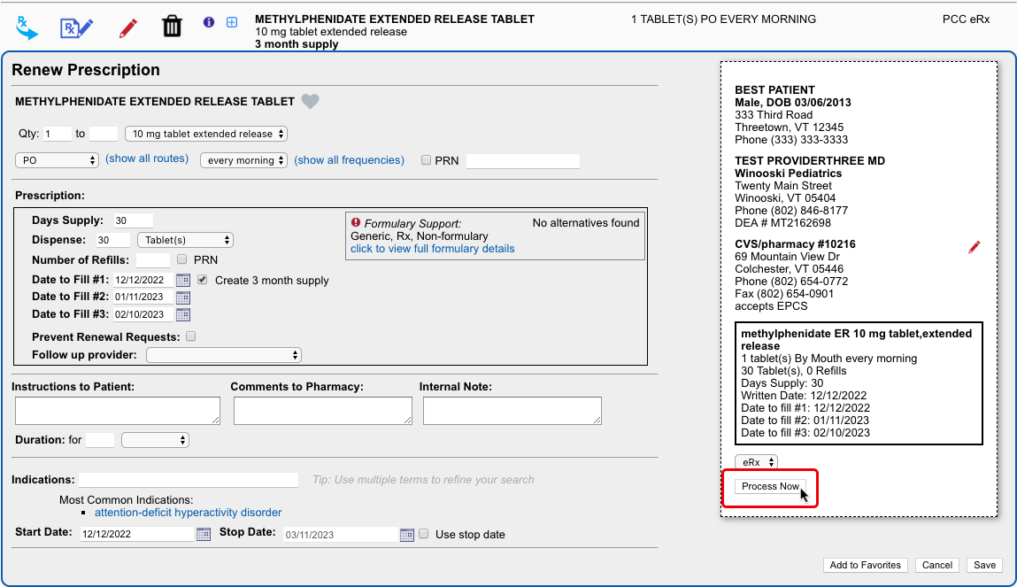Check PRN box beside Number of Refills
1017x587 pixels.
(182, 259)
